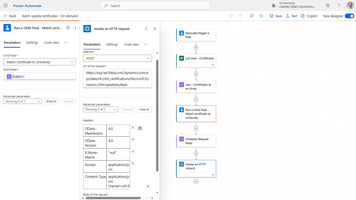
Task: Select the Compose Request Body node
Action: 196,141
